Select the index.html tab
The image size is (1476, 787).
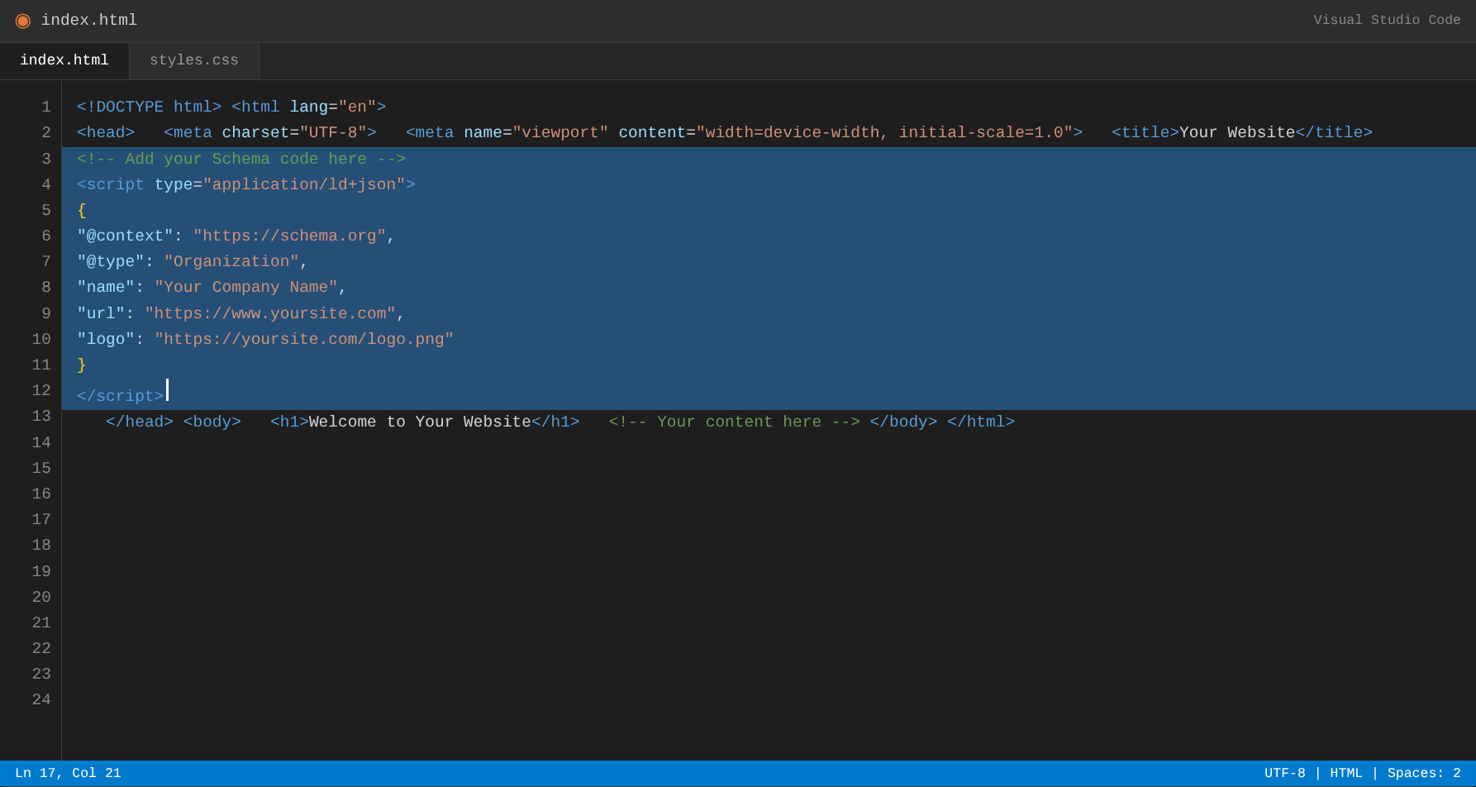64,60
